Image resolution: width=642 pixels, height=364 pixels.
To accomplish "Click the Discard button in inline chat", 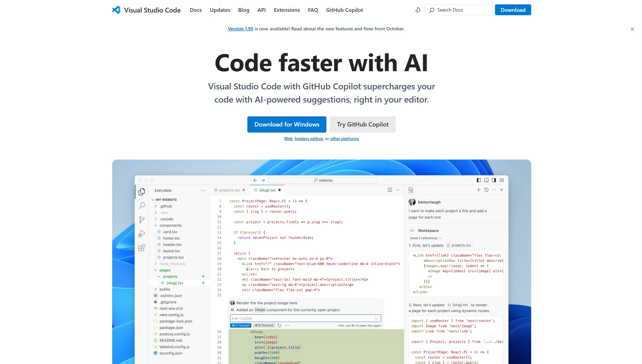I will (x=264, y=326).
